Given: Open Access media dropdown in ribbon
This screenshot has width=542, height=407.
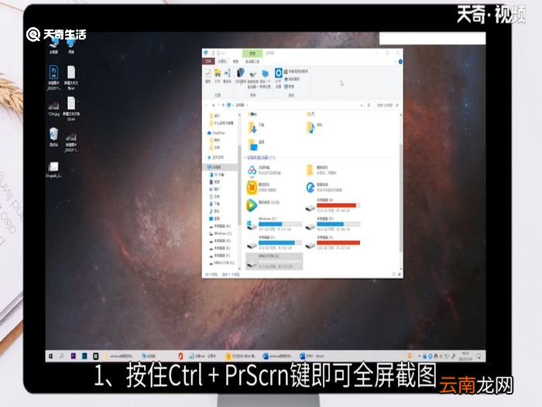Looking at the screenshot, I should click(x=241, y=77).
